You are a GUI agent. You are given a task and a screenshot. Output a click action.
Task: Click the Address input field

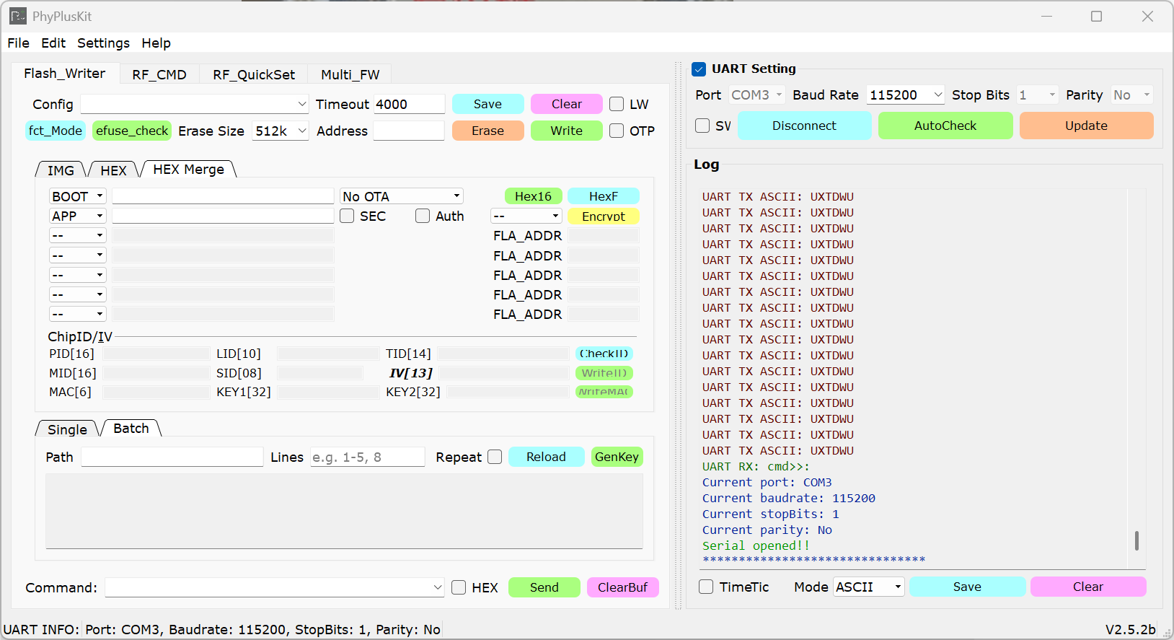coord(409,131)
